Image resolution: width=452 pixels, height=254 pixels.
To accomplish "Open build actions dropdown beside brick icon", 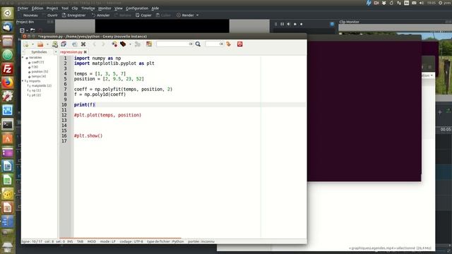I will [130, 44].
